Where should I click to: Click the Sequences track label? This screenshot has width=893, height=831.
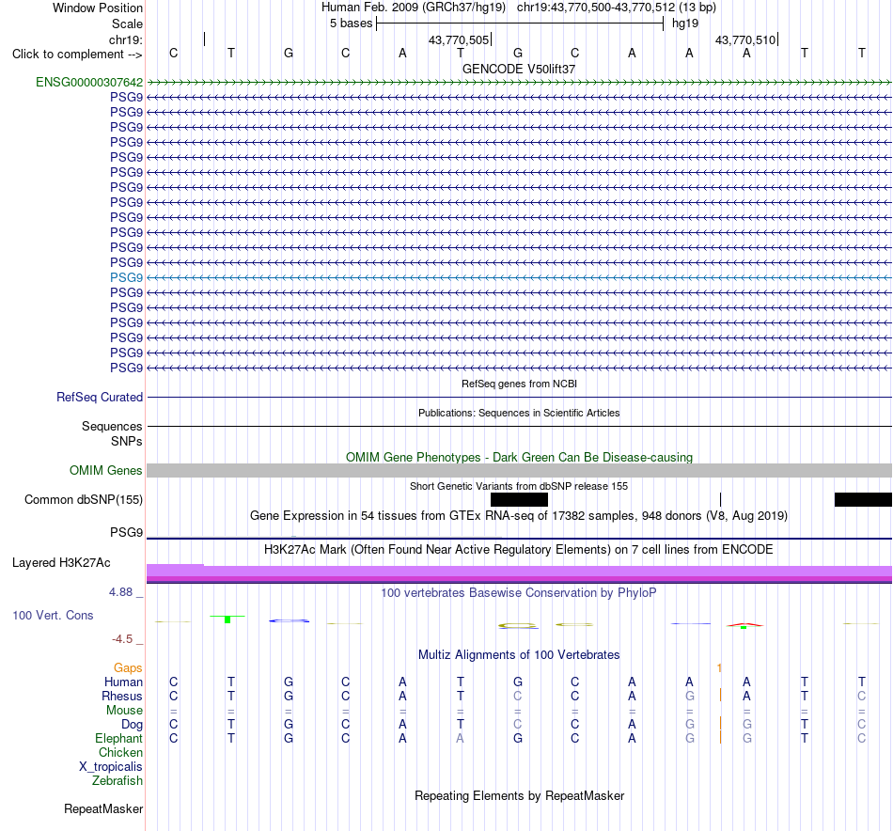click(x=112, y=426)
